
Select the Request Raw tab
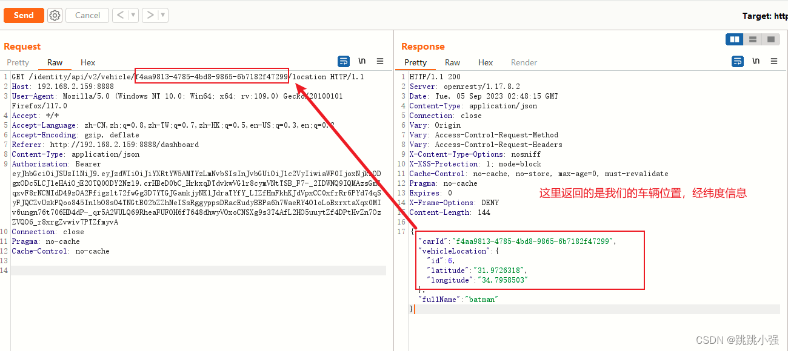click(55, 62)
